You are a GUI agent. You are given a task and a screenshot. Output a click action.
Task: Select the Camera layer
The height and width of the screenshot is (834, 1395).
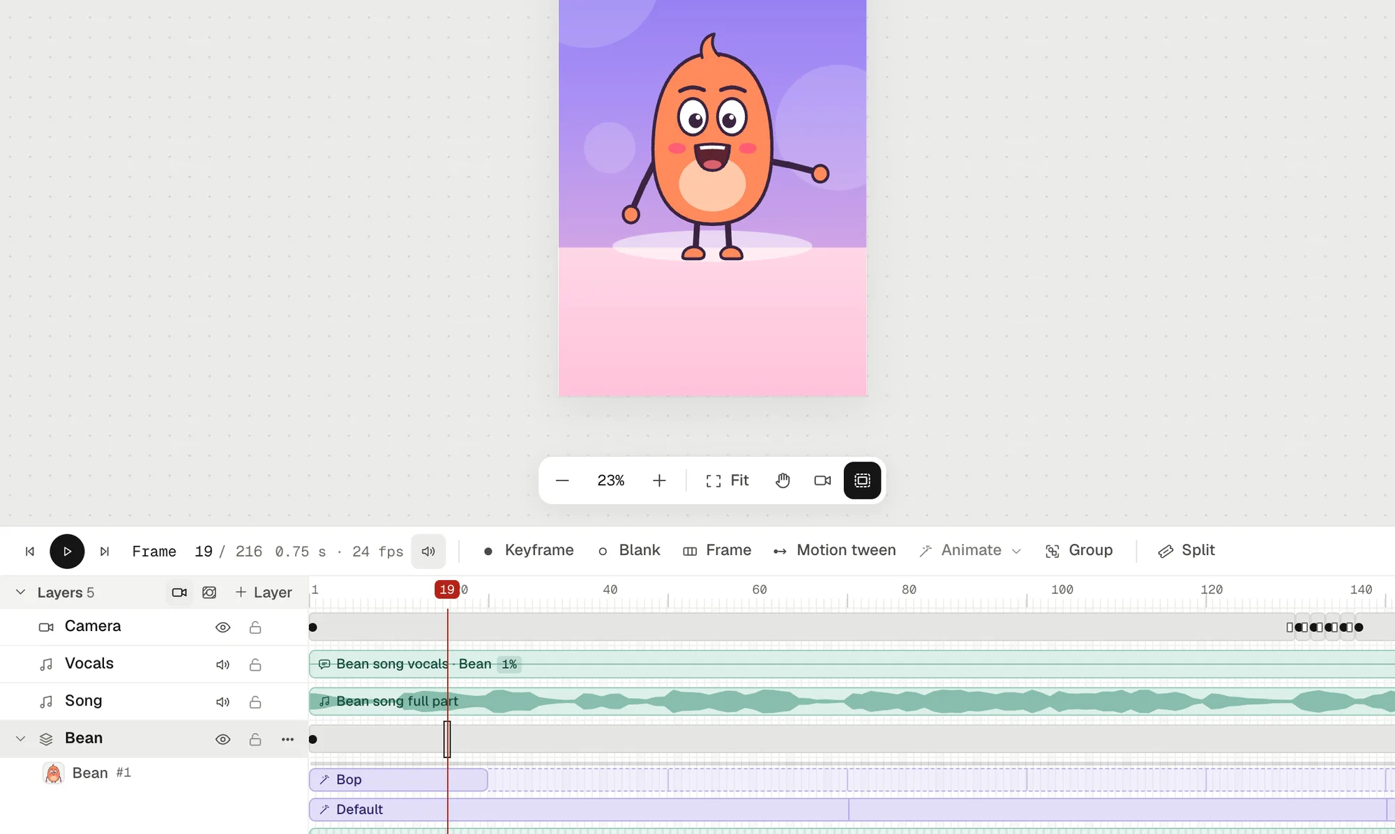pos(93,626)
